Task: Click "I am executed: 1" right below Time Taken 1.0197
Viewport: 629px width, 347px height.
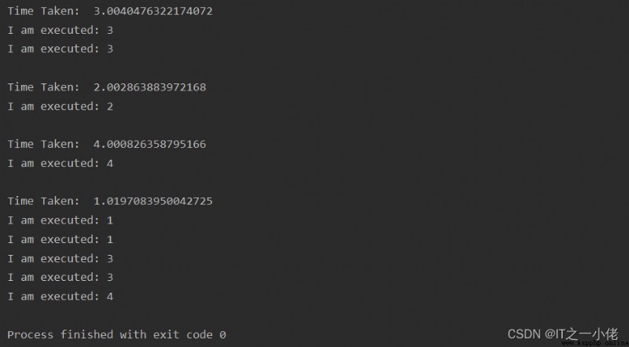Action: (x=61, y=220)
